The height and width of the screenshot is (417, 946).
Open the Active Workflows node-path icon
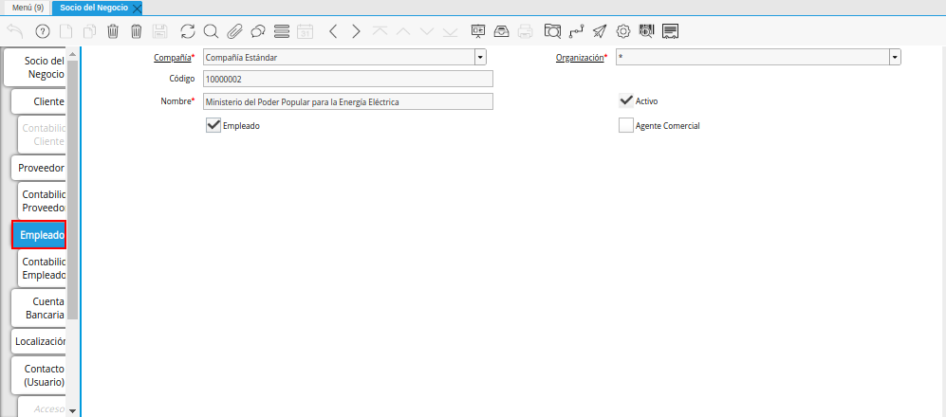576,31
